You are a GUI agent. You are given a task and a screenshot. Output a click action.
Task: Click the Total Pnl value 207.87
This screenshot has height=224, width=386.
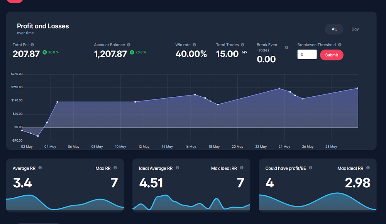click(26, 54)
